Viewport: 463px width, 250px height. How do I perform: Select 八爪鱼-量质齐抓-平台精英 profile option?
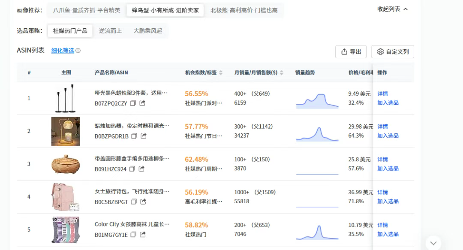[87, 10]
